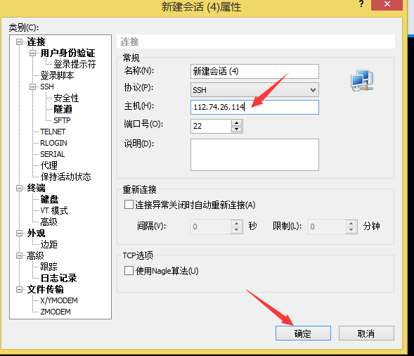Collapse the SSH tree branch
The image size is (414, 356).
[32, 87]
